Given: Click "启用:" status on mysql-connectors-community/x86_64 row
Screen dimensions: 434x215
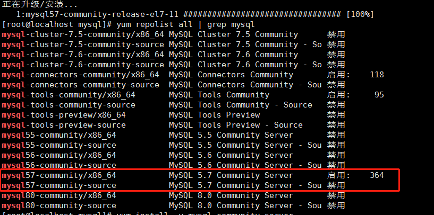Looking at the screenshot, I should (338, 75).
